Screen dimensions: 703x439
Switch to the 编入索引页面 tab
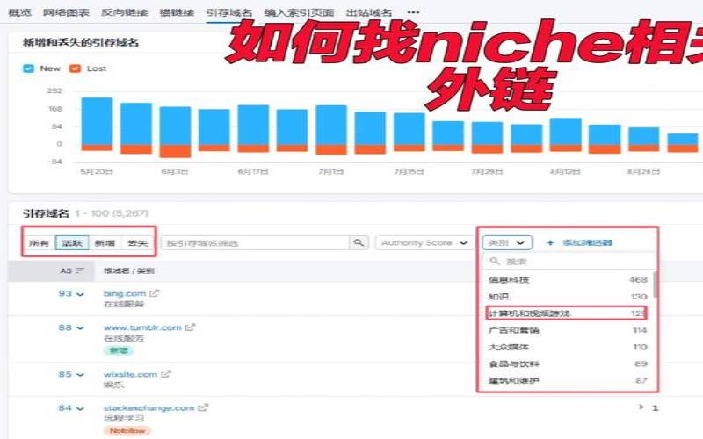point(299,12)
